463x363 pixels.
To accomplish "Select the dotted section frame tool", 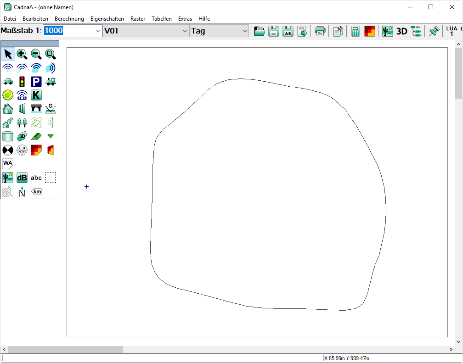I will 51,178.
